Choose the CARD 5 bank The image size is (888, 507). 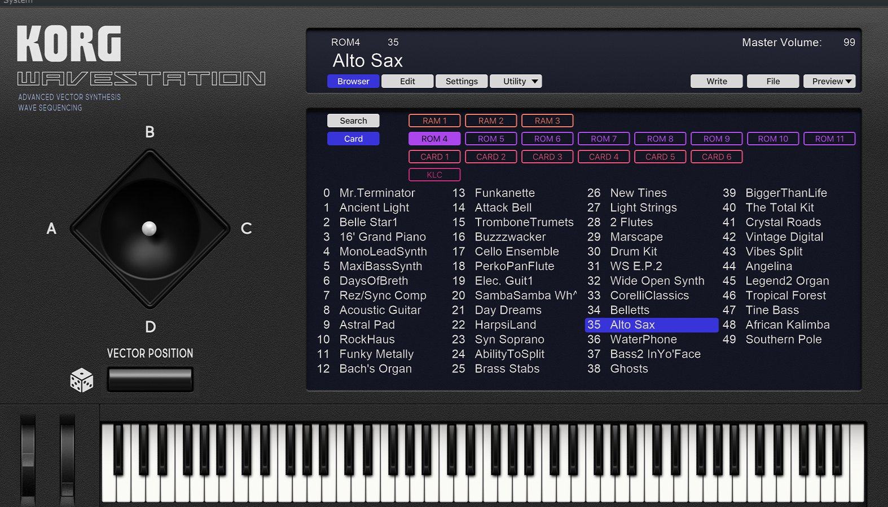[660, 157]
